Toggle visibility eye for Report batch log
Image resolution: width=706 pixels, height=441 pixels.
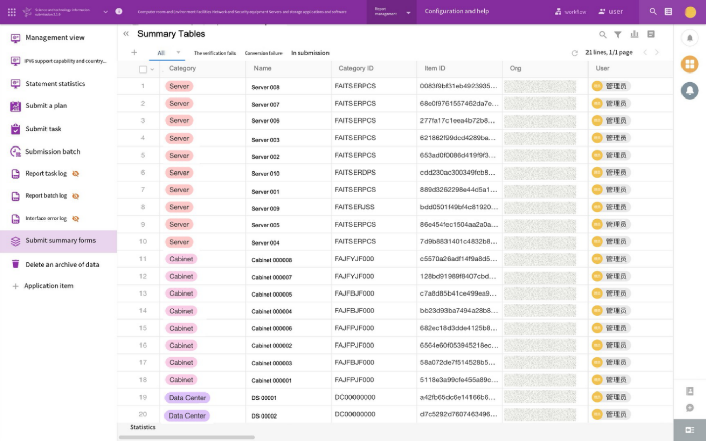(76, 196)
